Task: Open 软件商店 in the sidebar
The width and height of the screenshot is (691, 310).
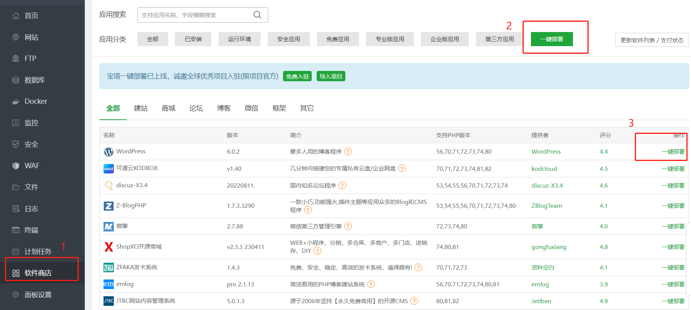Action: [x=37, y=273]
